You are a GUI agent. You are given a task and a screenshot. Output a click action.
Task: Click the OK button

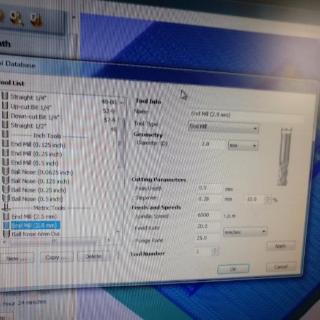pyautogui.click(x=233, y=269)
